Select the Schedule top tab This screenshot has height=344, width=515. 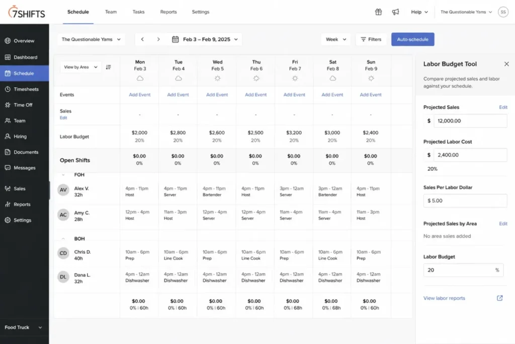click(x=78, y=12)
